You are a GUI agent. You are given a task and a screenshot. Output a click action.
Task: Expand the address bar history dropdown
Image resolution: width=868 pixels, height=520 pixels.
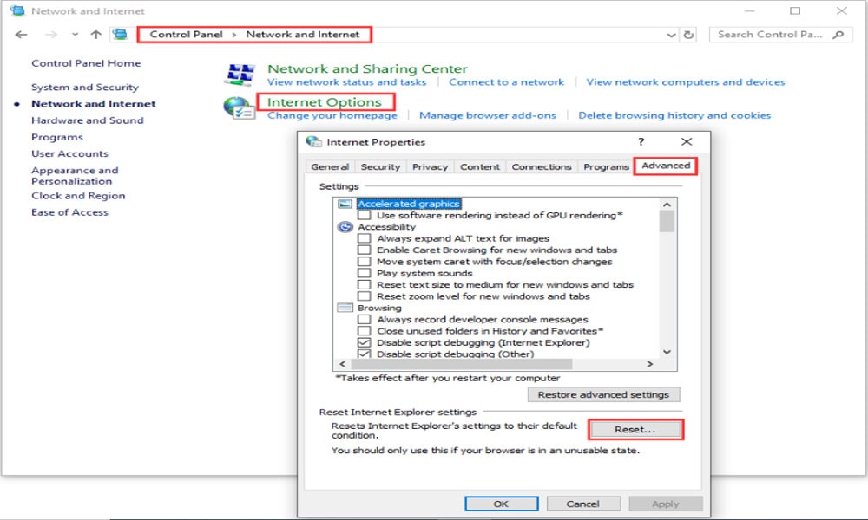[672, 35]
